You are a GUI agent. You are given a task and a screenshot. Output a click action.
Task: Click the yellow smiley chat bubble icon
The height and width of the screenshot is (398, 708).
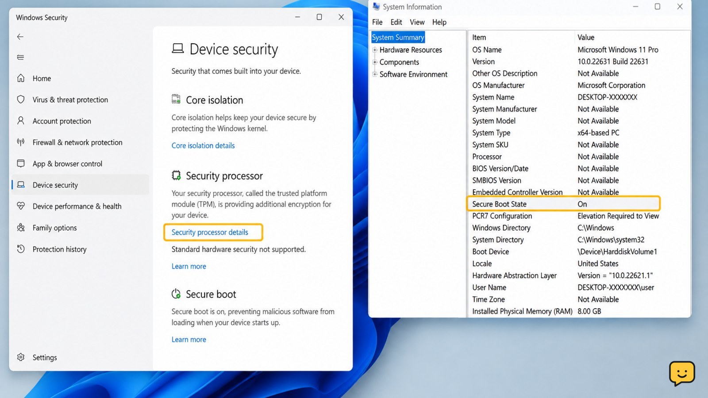[x=682, y=373]
